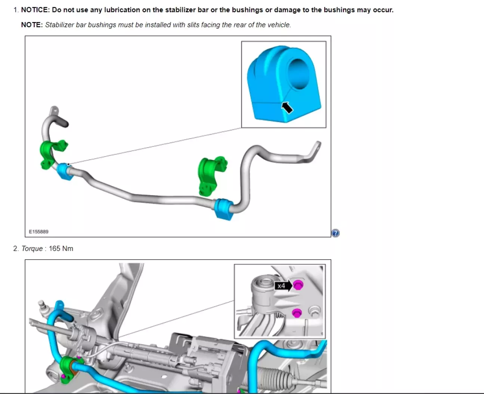Click the E155889 illustration reference label
This screenshot has height=394, width=484.
(39, 232)
